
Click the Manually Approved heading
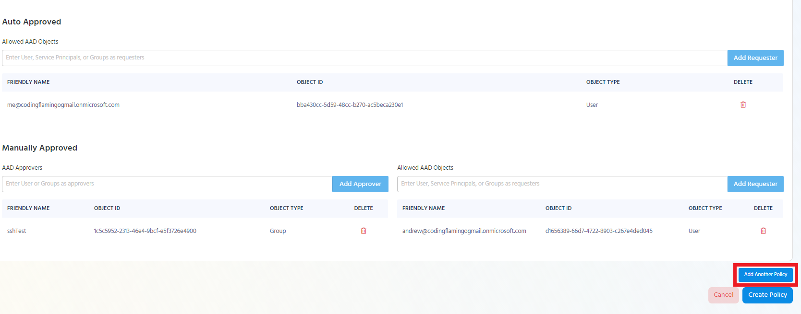[x=40, y=148]
